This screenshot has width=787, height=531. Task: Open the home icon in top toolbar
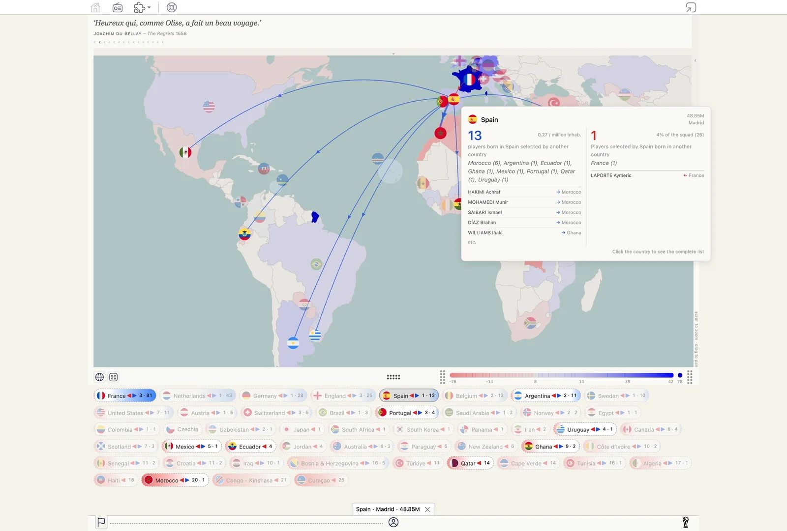point(95,7)
